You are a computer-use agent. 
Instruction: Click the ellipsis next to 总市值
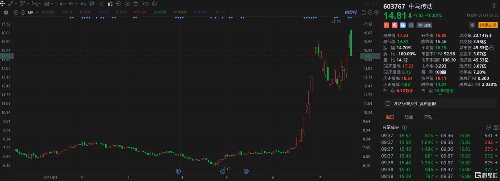tap(492, 48)
